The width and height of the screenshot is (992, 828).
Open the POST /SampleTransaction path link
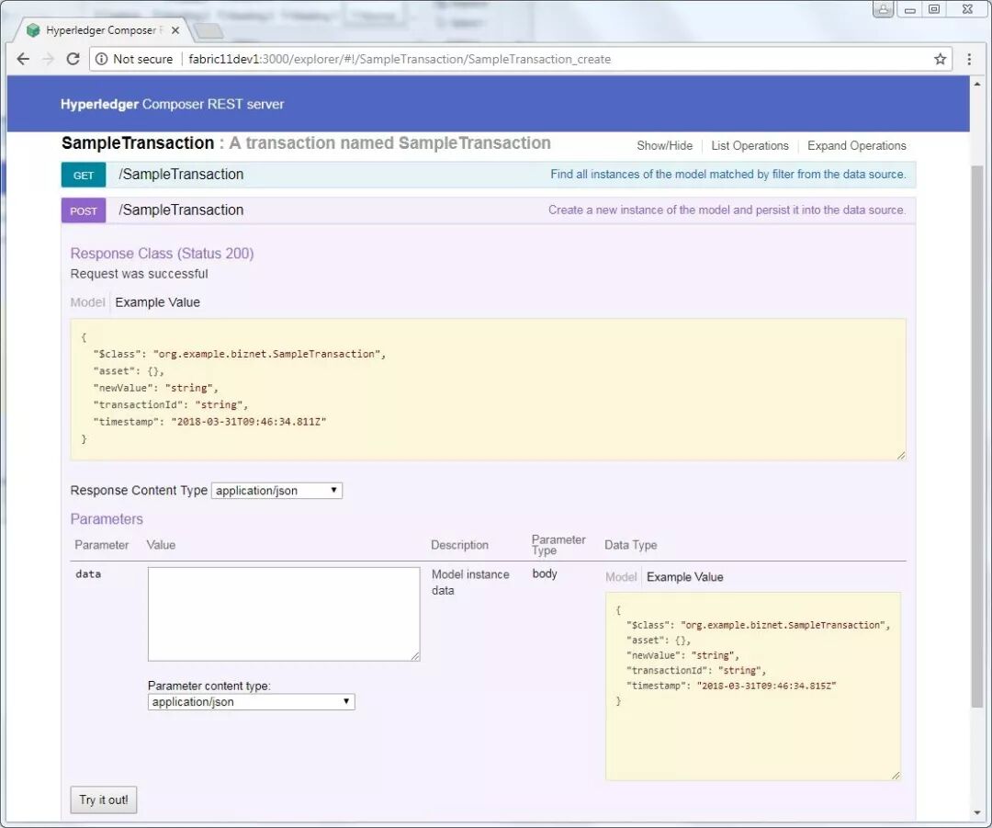pyautogui.click(x=181, y=210)
